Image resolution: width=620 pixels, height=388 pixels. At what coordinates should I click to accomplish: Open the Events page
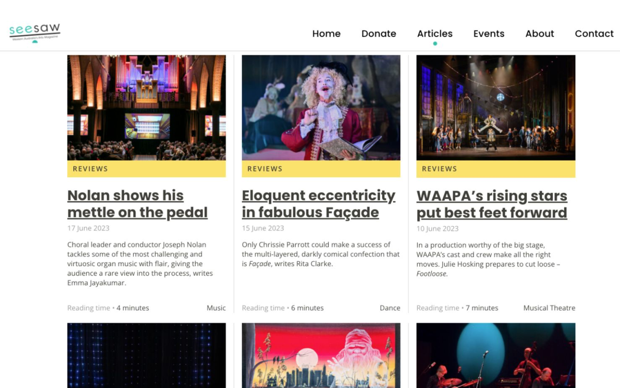click(x=489, y=34)
